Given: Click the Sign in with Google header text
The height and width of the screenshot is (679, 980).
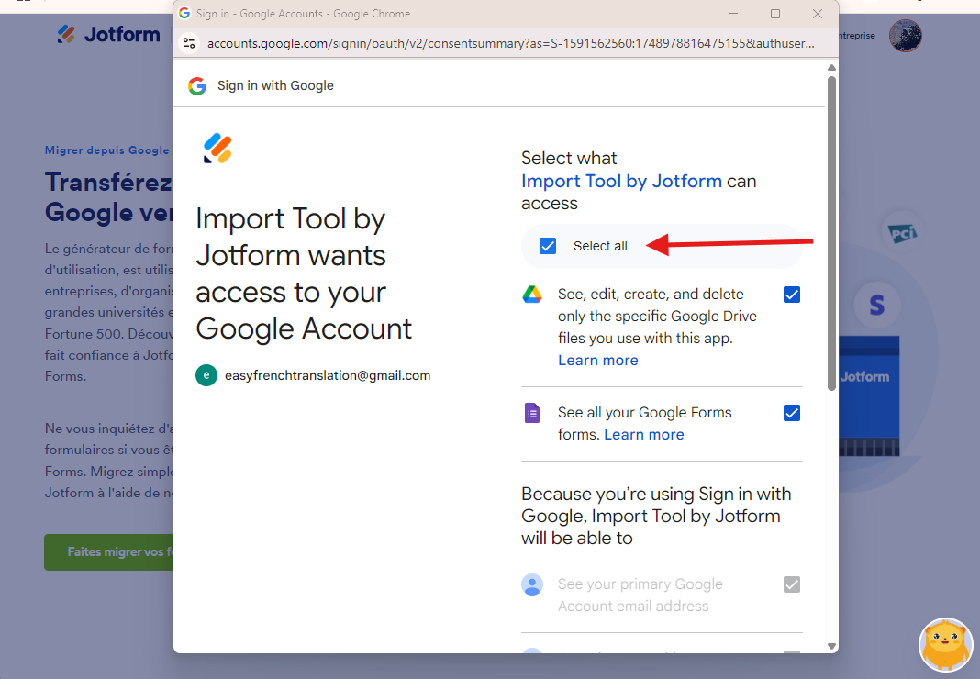Looking at the screenshot, I should [x=275, y=85].
